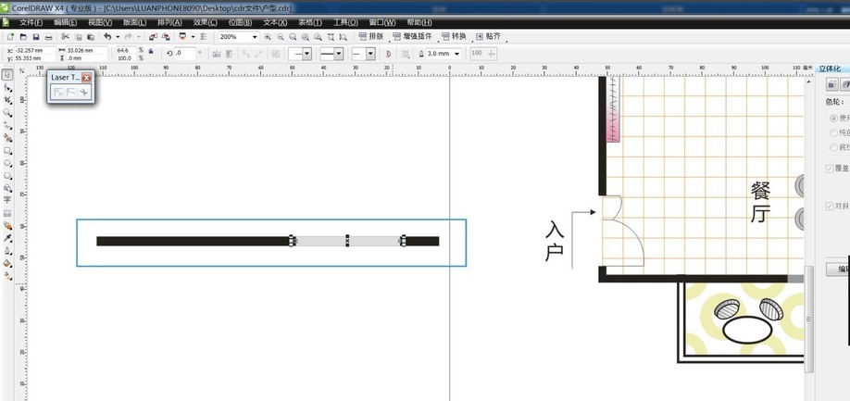Image resolution: width=850 pixels, height=401 pixels.
Task: Select the Rectangle tool in toolbox
Action: point(7,150)
